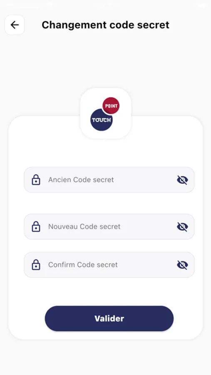Go back using the arrow button

[15, 25]
